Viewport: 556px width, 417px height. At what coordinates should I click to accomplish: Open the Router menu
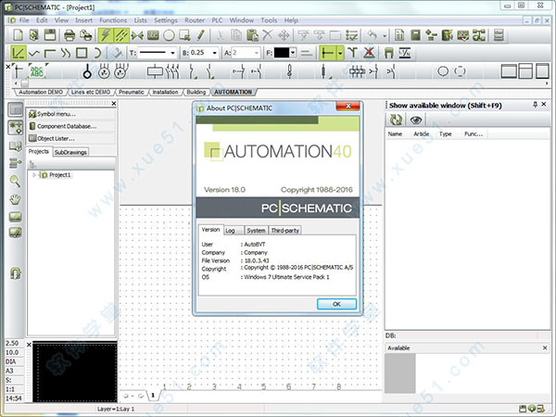point(195,20)
